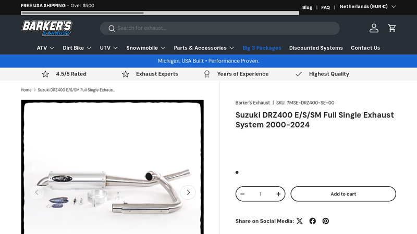Share product on X (Twitter)
The width and height of the screenshot is (417, 234).
(300, 221)
